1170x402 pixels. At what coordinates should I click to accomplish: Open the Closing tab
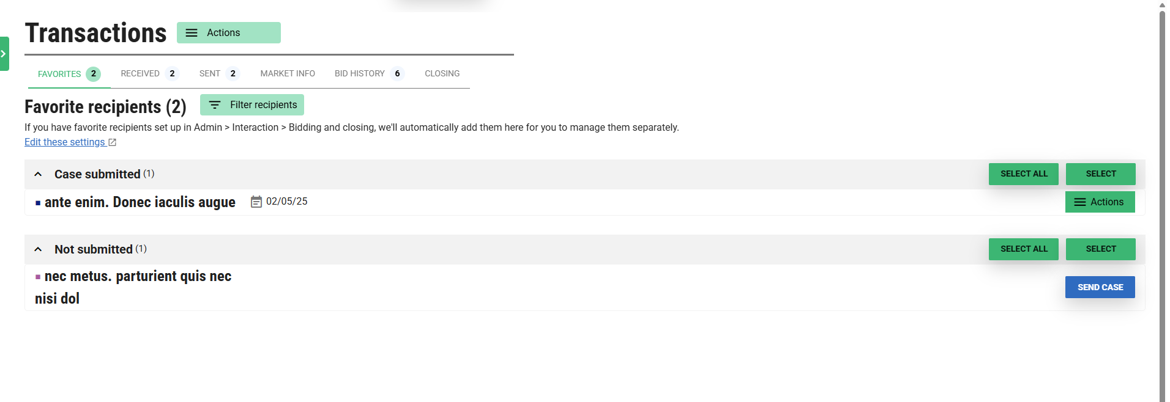pyautogui.click(x=442, y=74)
